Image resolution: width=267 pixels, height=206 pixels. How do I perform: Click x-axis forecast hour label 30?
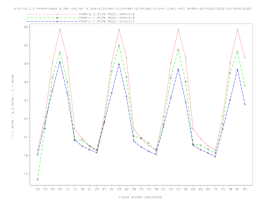coord(112,189)
